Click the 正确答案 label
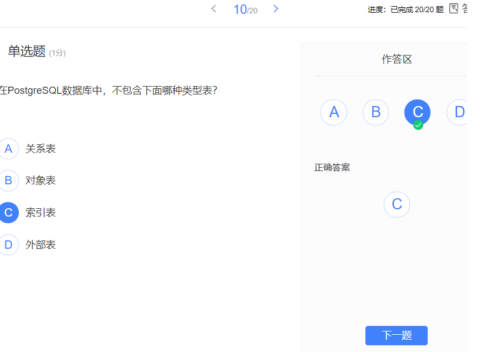The height and width of the screenshot is (352, 480). coord(332,168)
